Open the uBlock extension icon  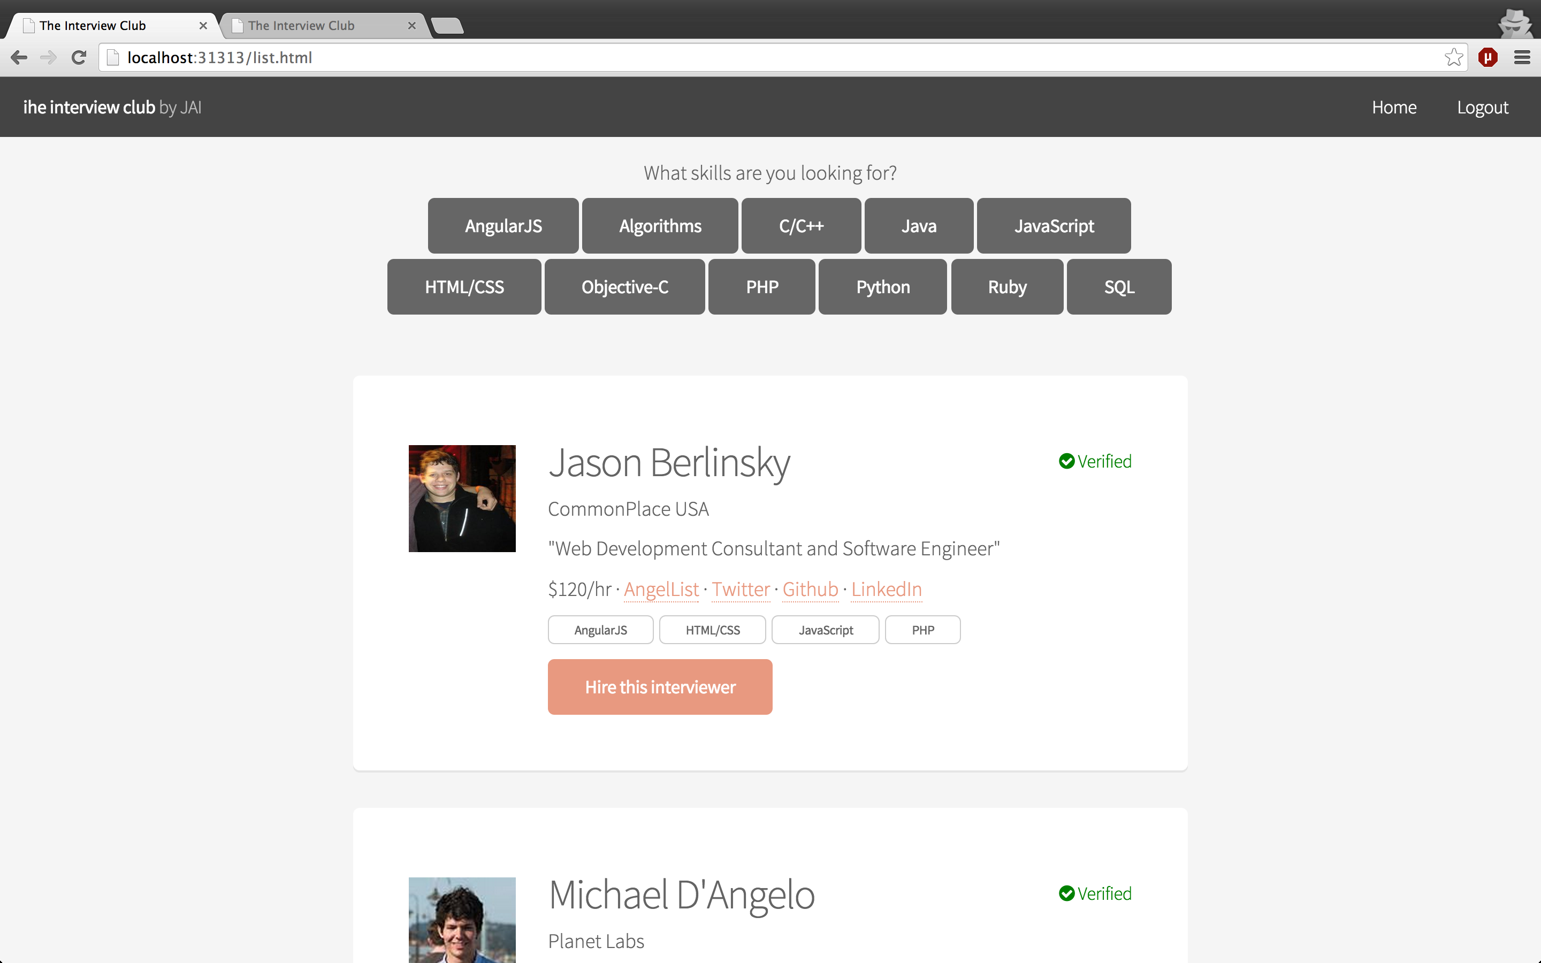1487,57
